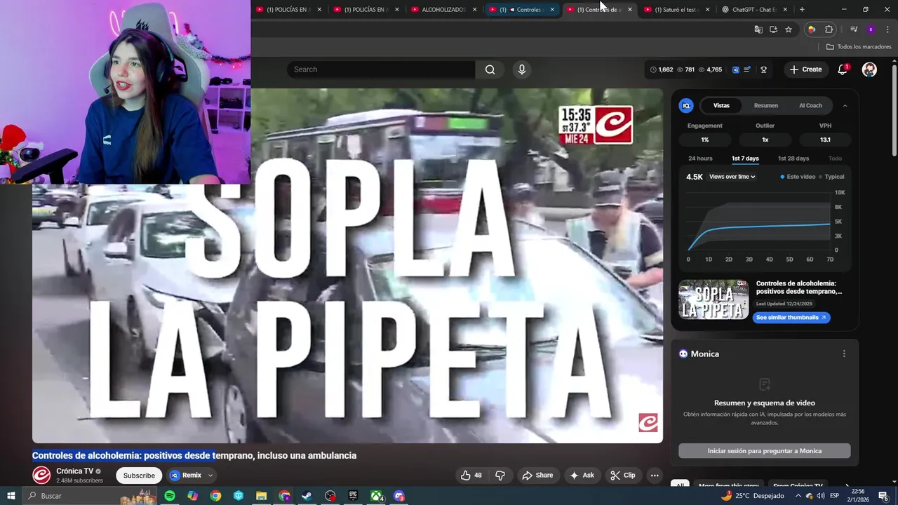Open the list icon next to vidIQ stats
This screenshot has width=898, height=505.
747,69
